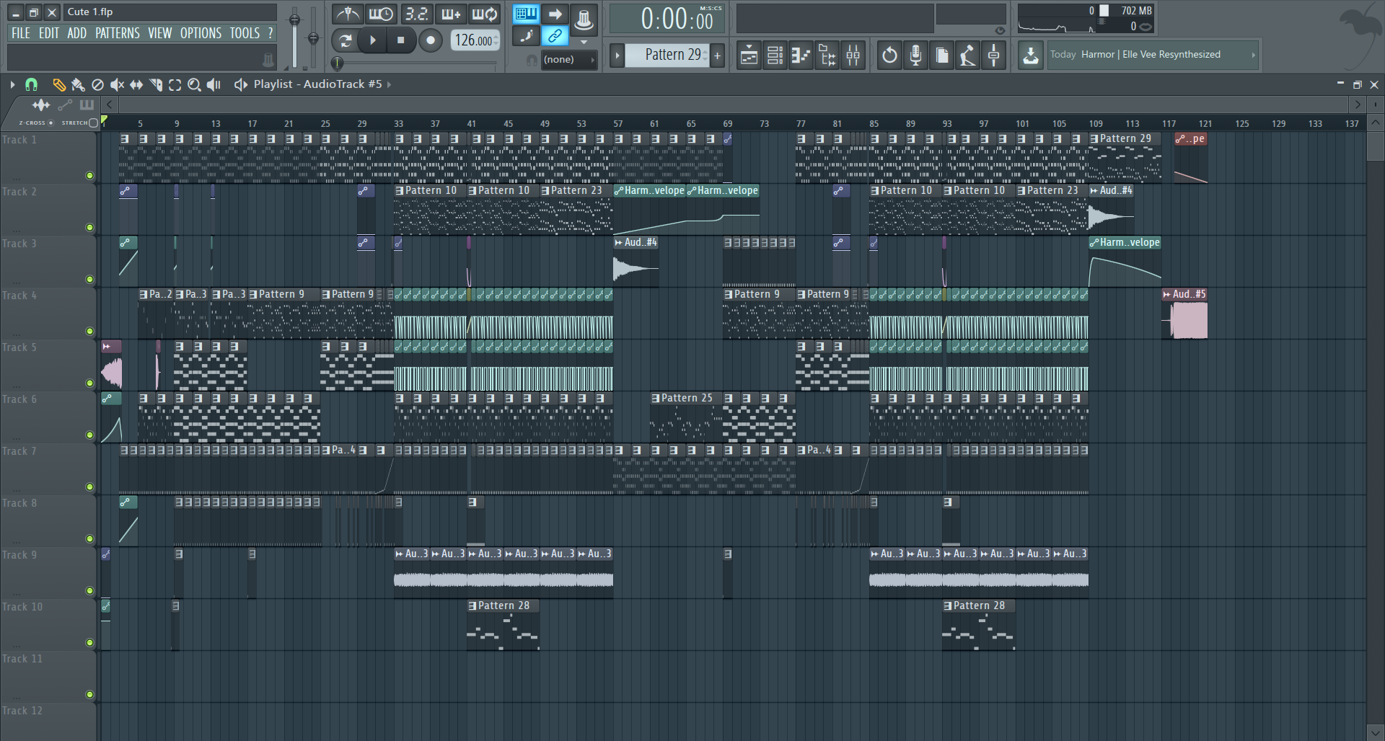Click the tempo tapper icon

pos(967,56)
